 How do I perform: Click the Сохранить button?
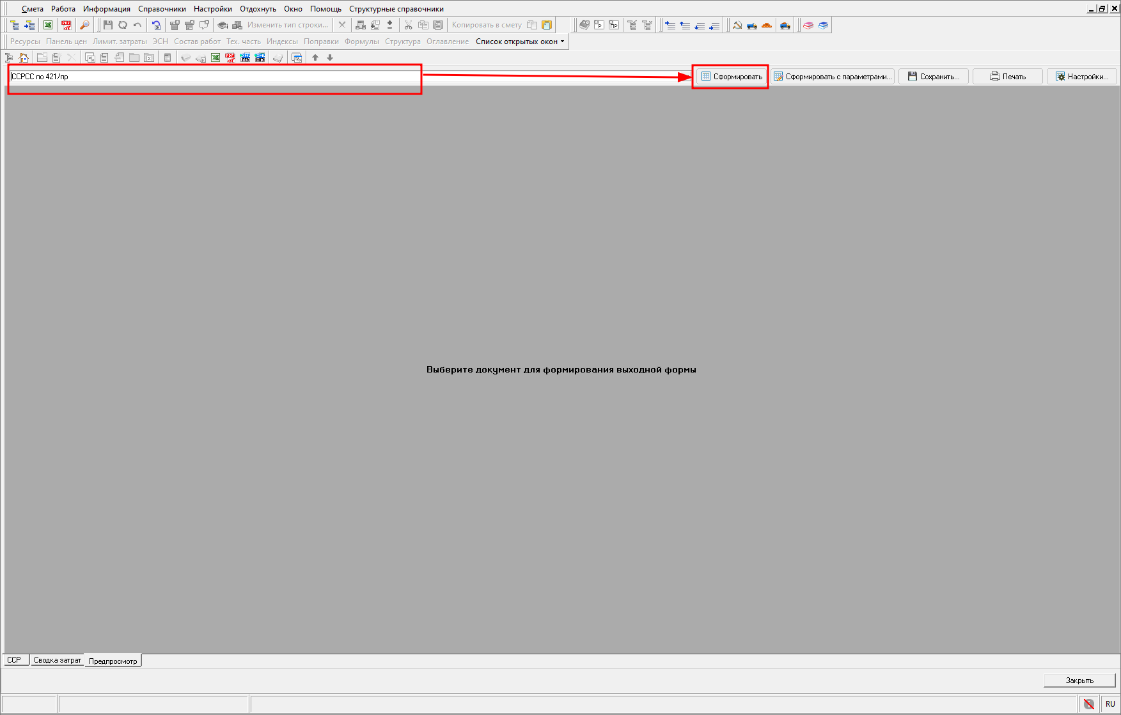(934, 77)
